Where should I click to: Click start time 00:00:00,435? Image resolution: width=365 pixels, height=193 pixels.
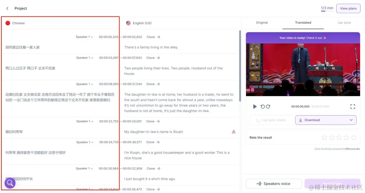[108, 37]
